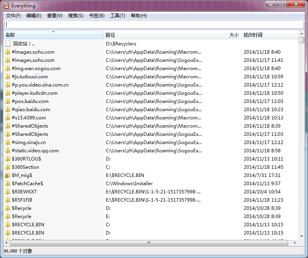Select $hf_mig$ folder name
The height and width of the screenshot is (258, 308).
[22, 175]
